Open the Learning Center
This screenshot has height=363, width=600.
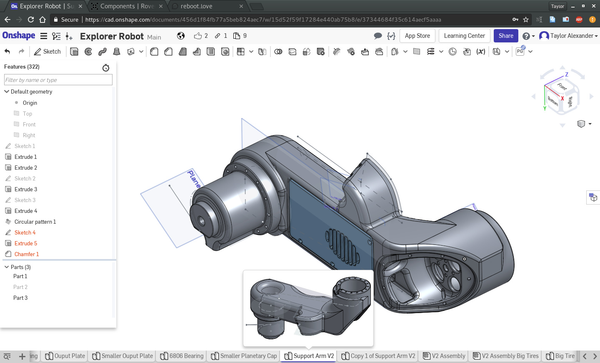pos(464,36)
